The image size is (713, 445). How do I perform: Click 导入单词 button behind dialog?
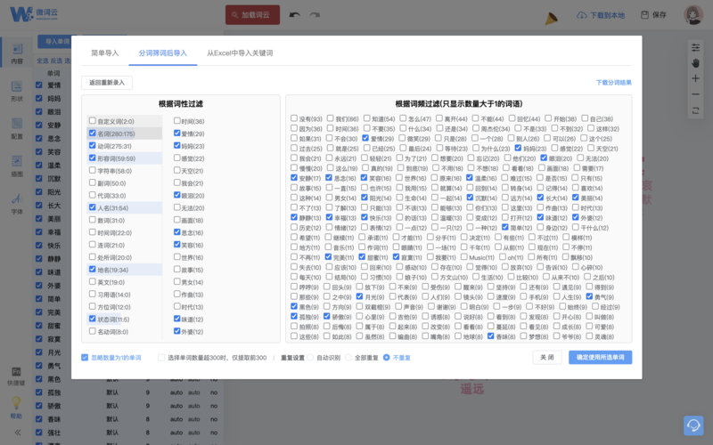tap(57, 41)
